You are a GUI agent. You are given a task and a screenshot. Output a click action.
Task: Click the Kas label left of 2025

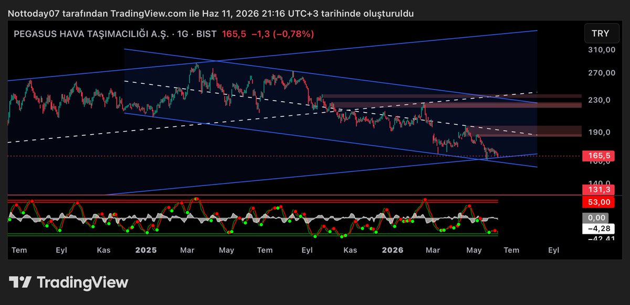[x=103, y=250]
